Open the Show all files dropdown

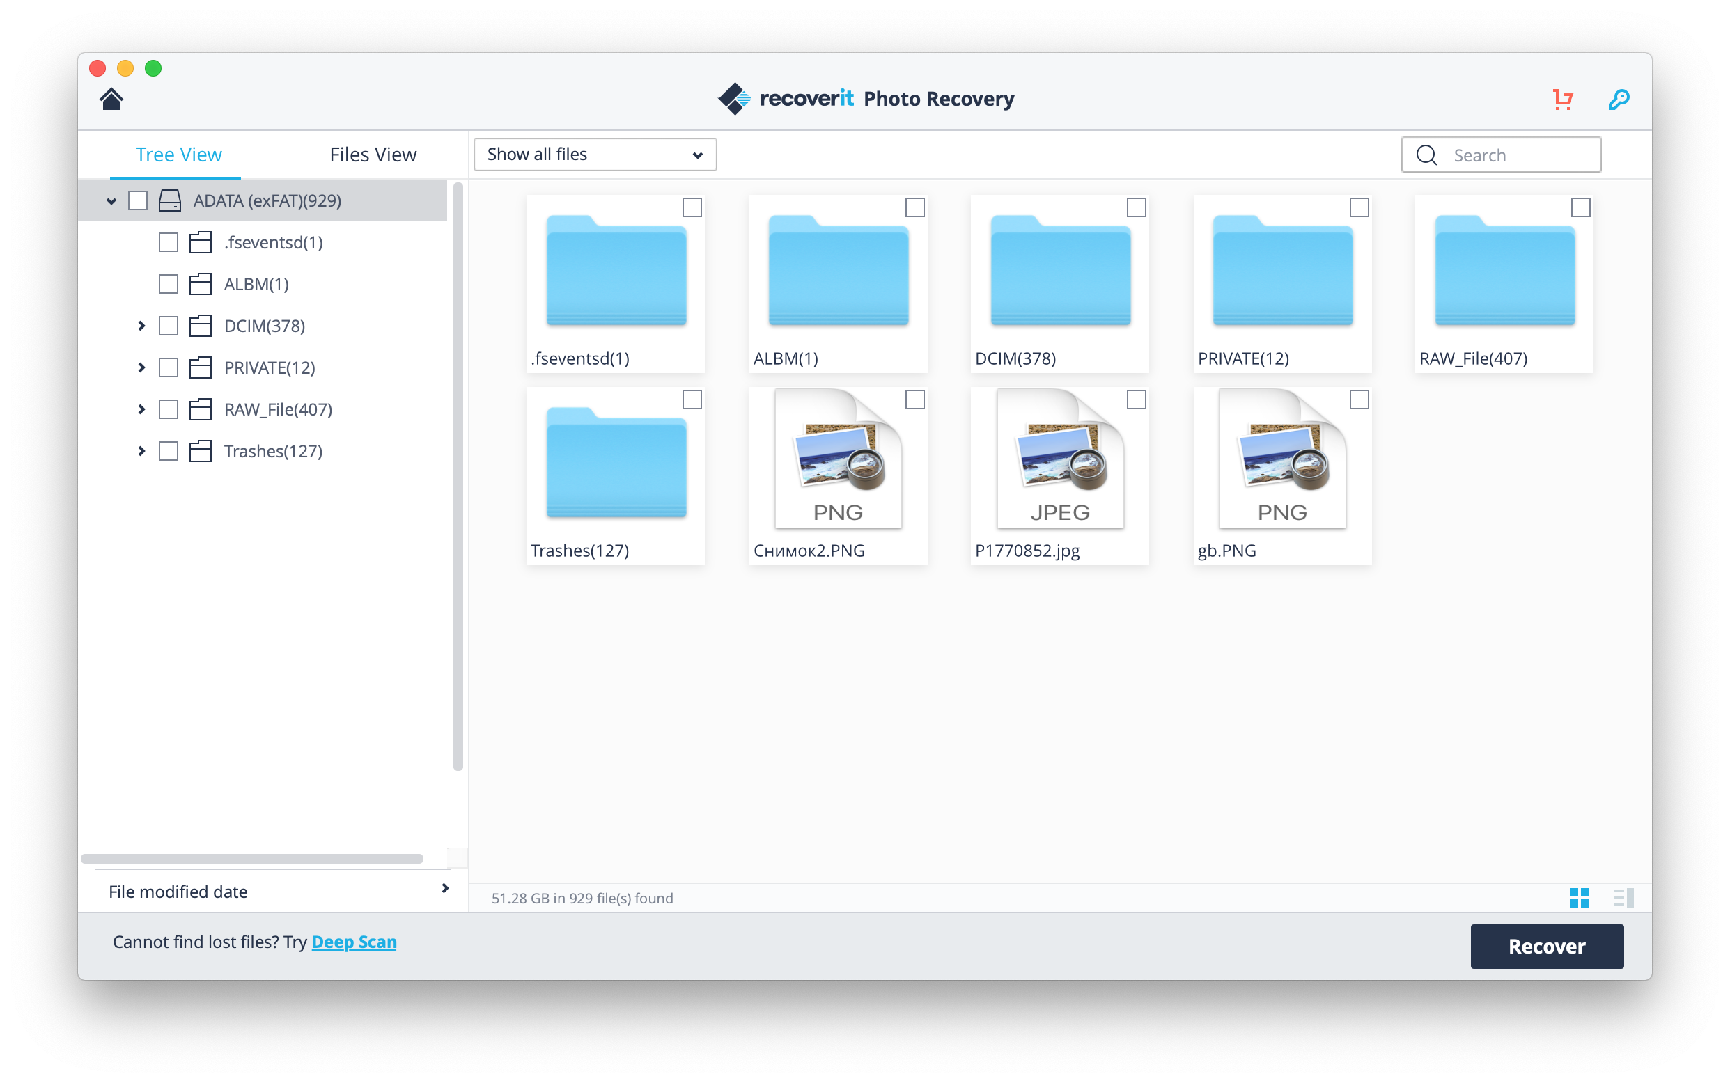point(595,155)
